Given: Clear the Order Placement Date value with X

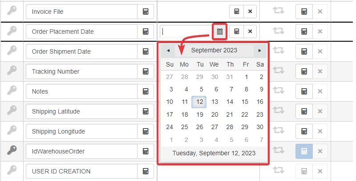Looking at the screenshot, I should click(x=250, y=31).
